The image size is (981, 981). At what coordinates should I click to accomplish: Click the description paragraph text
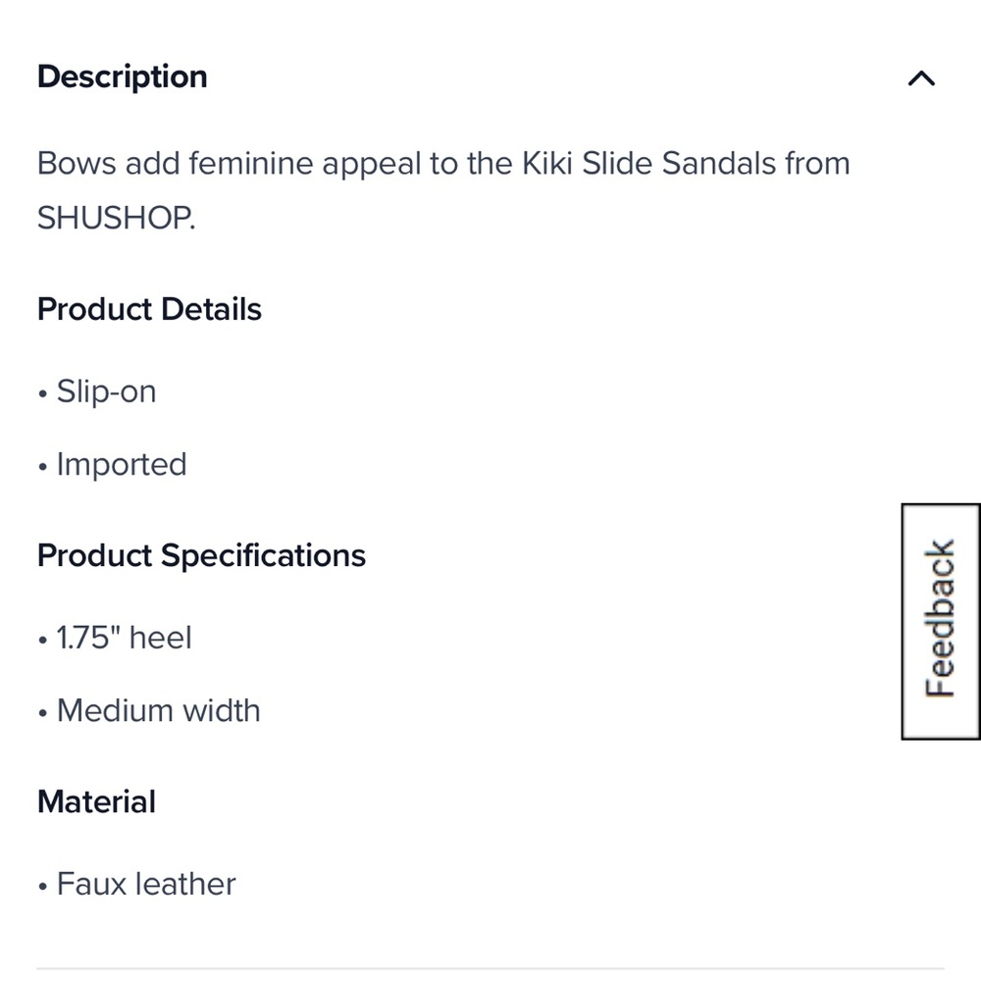click(441, 190)
